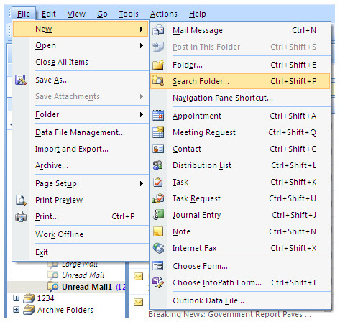Open the New submenu arrow
Viewport: 340px width, 322px height.
142,29
